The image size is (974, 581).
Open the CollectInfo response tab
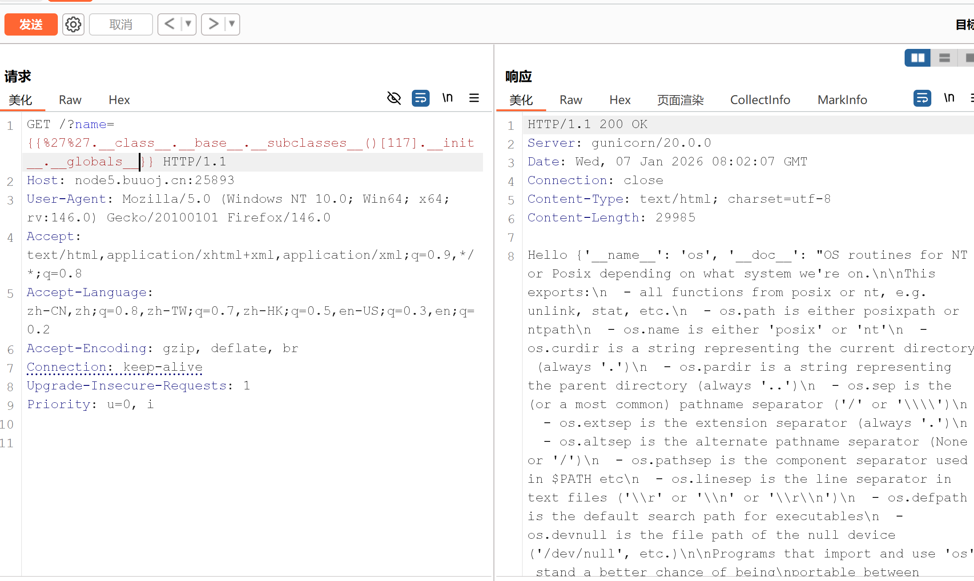pyautogui.click(x=760, y=100)
